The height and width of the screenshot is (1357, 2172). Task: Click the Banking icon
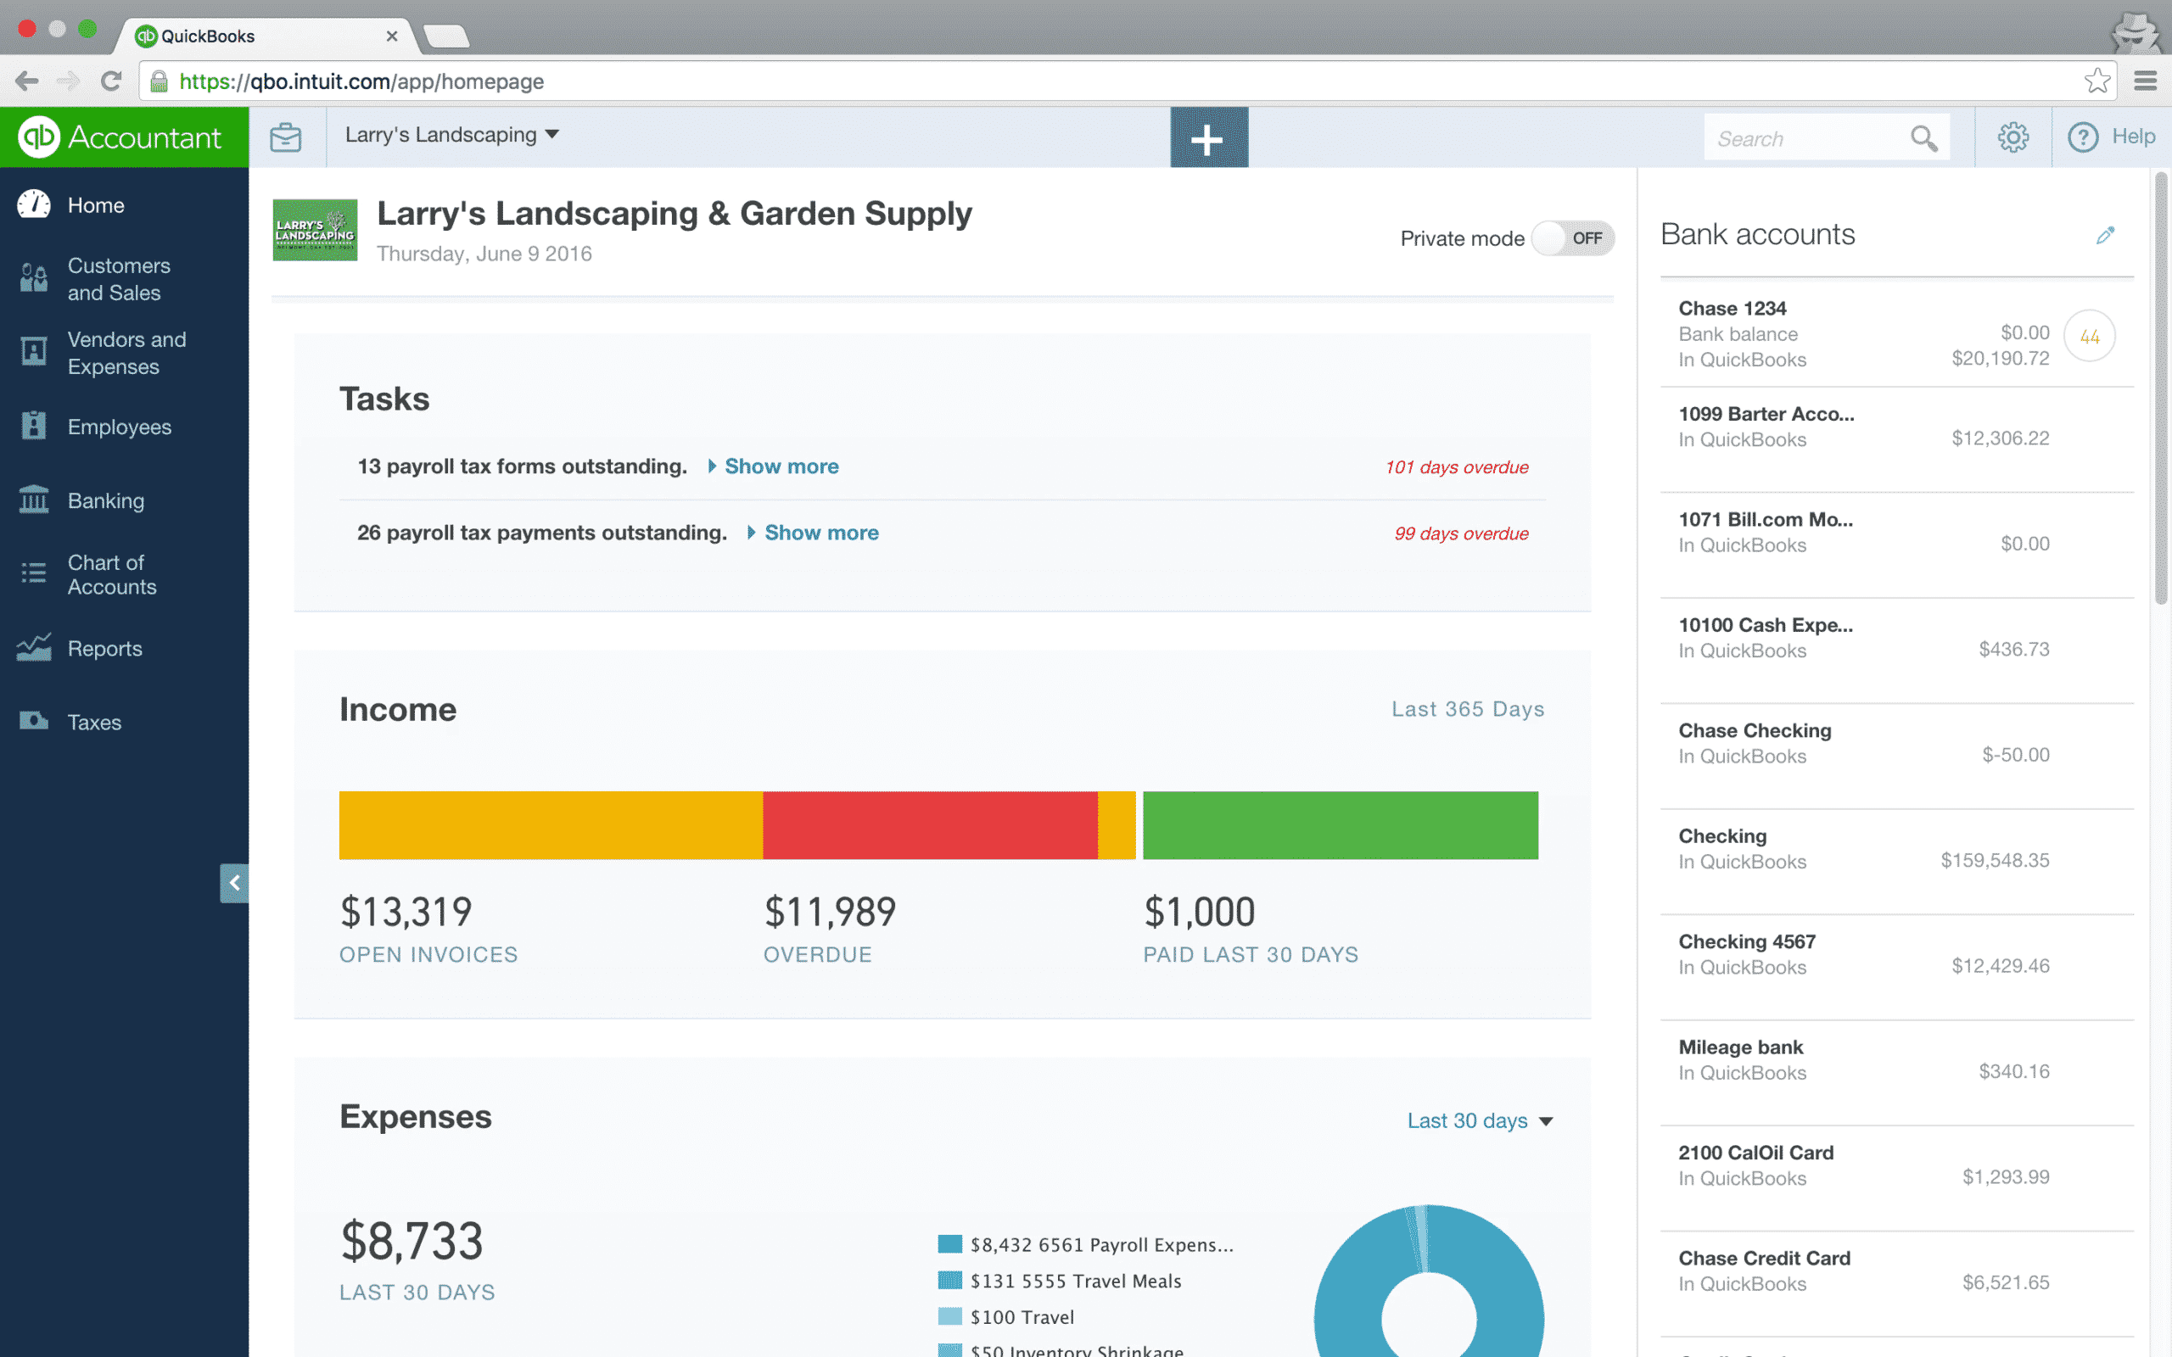35,500
